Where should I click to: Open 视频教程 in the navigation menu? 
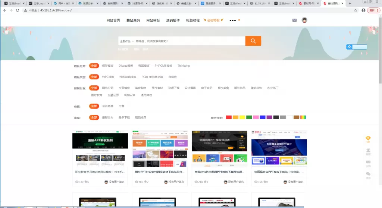click(x=193, y=21)
